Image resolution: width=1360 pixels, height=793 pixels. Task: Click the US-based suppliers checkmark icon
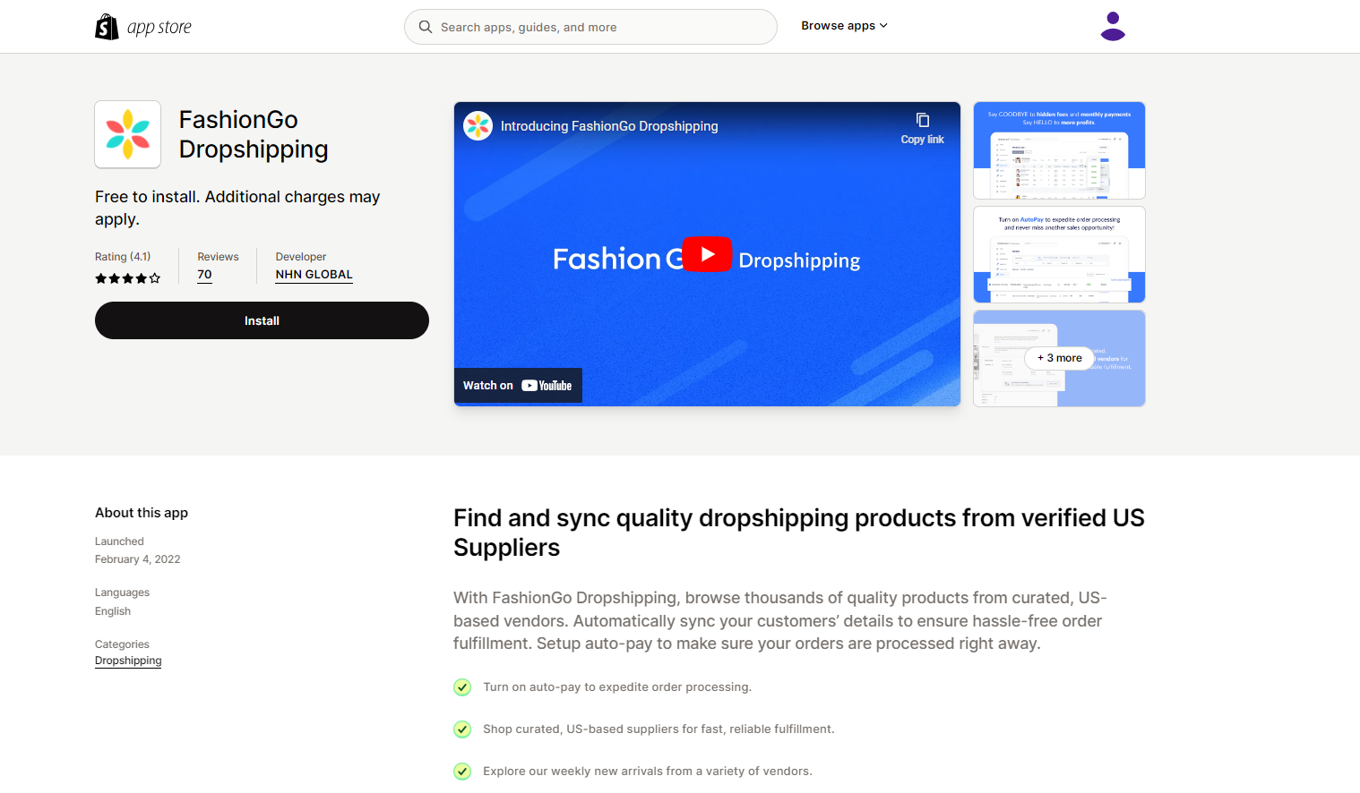(x=462, y=729)
